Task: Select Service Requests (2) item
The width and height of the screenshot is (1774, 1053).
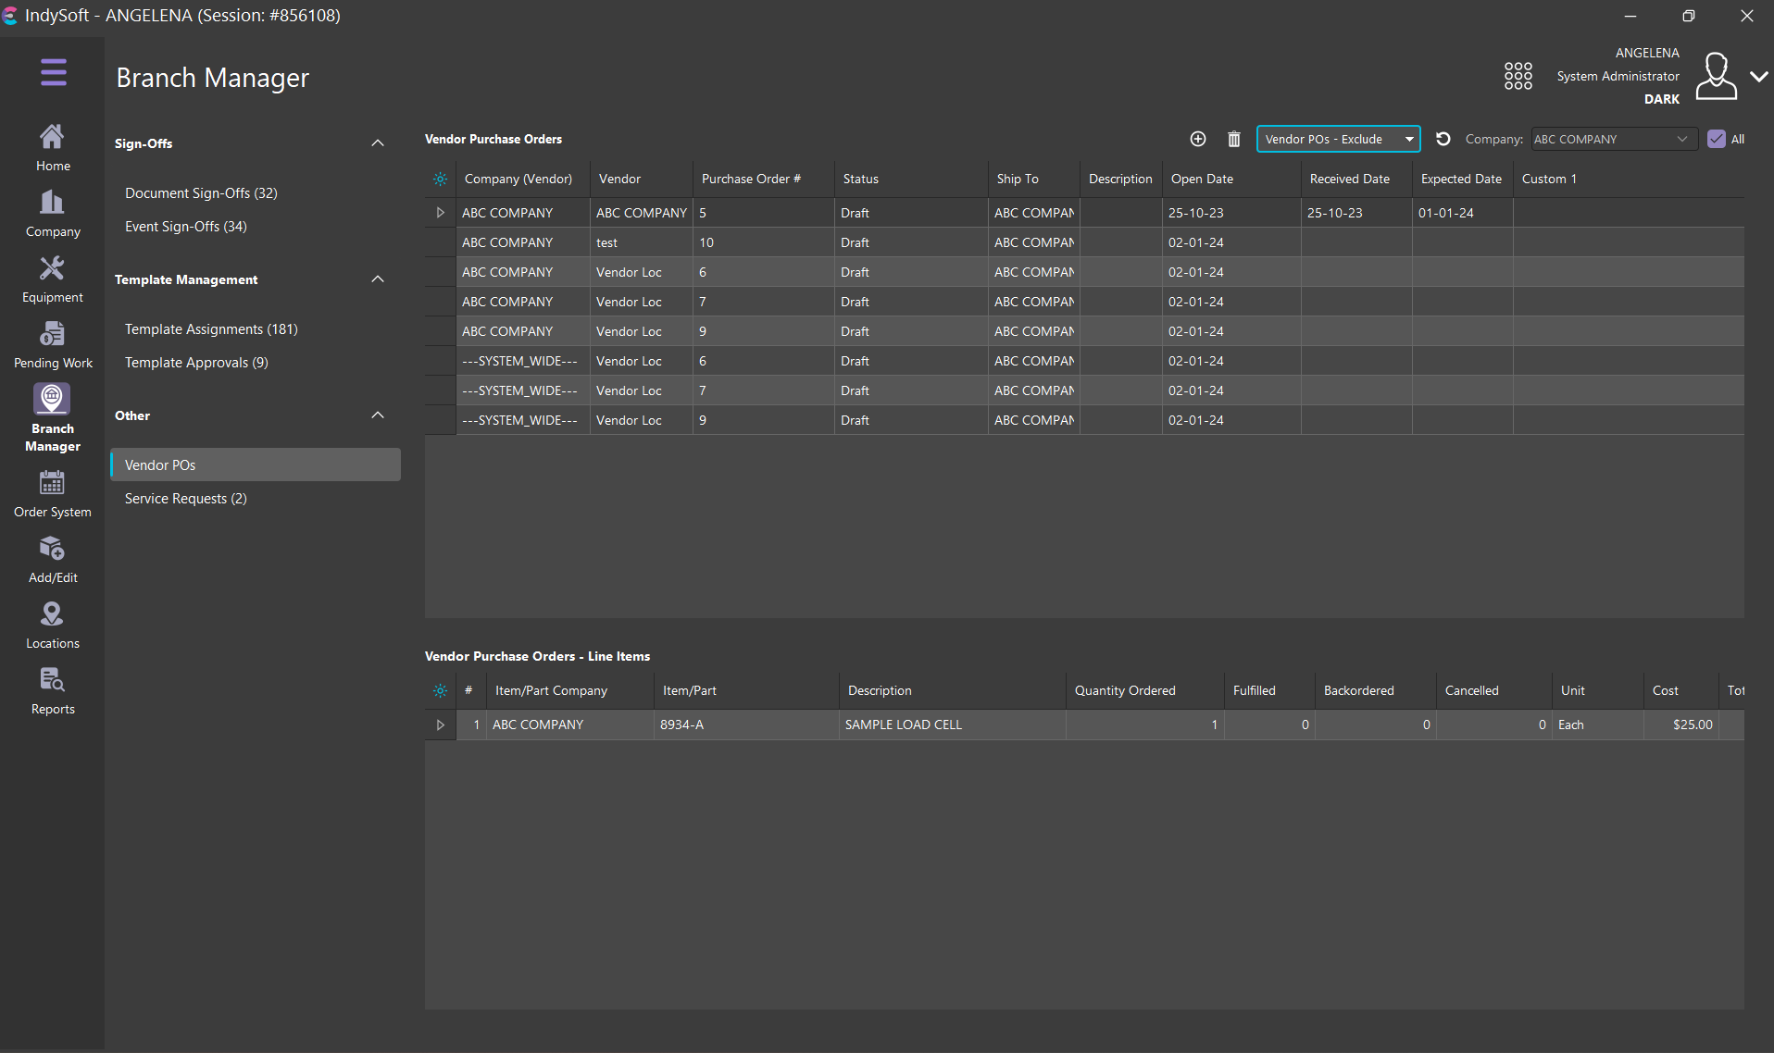Action: point(185,499)
